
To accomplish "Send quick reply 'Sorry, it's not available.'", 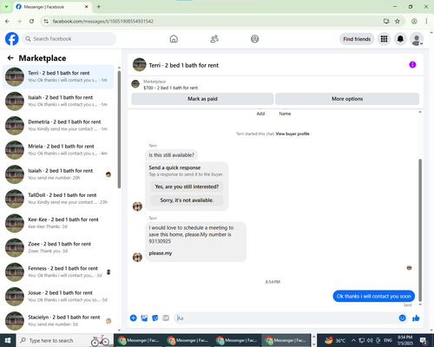I will pos(187,200).
